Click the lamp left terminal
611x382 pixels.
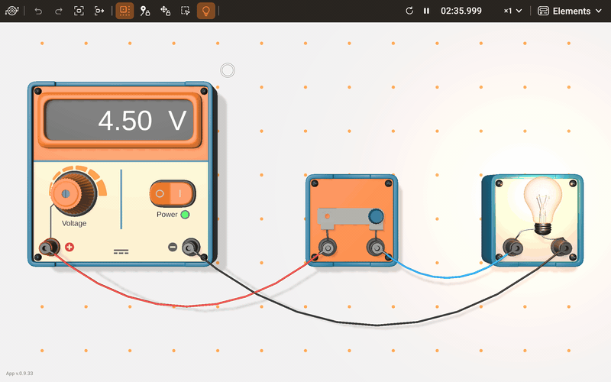tap(513, 247)
